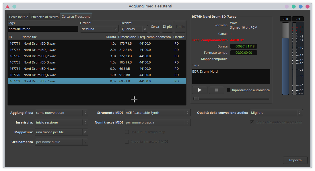Click the -inf peak indicator
This screenshot has width=315, height=171.
point(298,19)
